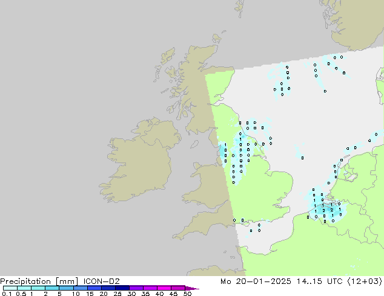The image size is (384, 296).
Task: Click the "20" legend value label
Action: pos(104,294)
